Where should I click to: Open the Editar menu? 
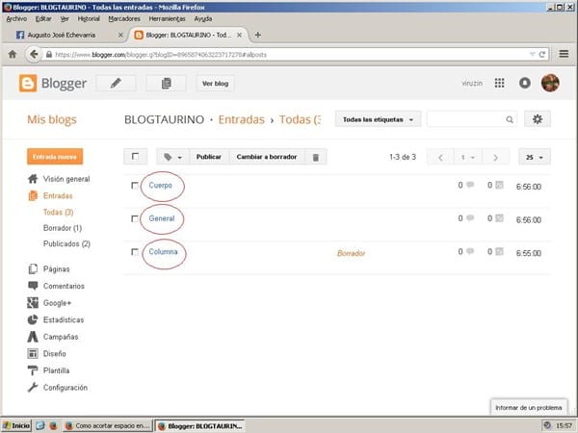[x=43, y=19]
